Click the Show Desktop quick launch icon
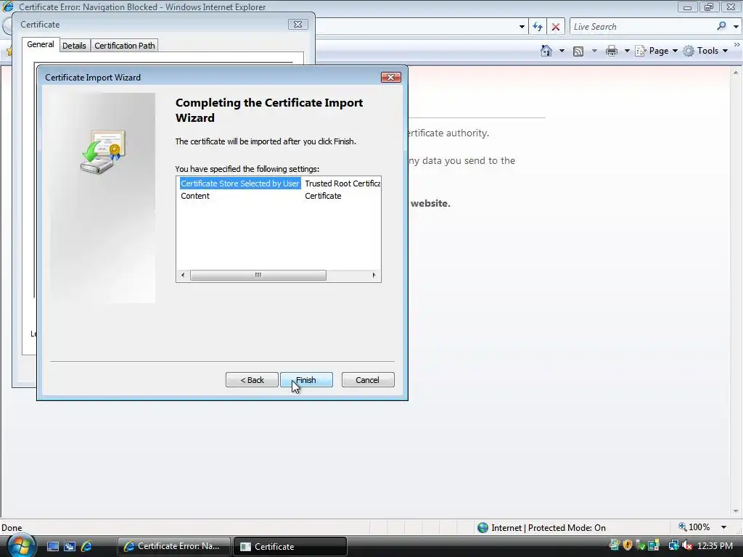This screenshot has height=557, width=743. pyautogui.click(x=52, y=547)
